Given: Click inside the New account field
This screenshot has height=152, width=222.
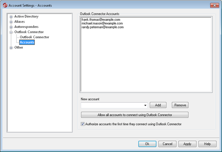Looking at the screenshot, I should [x=112, y=105].
